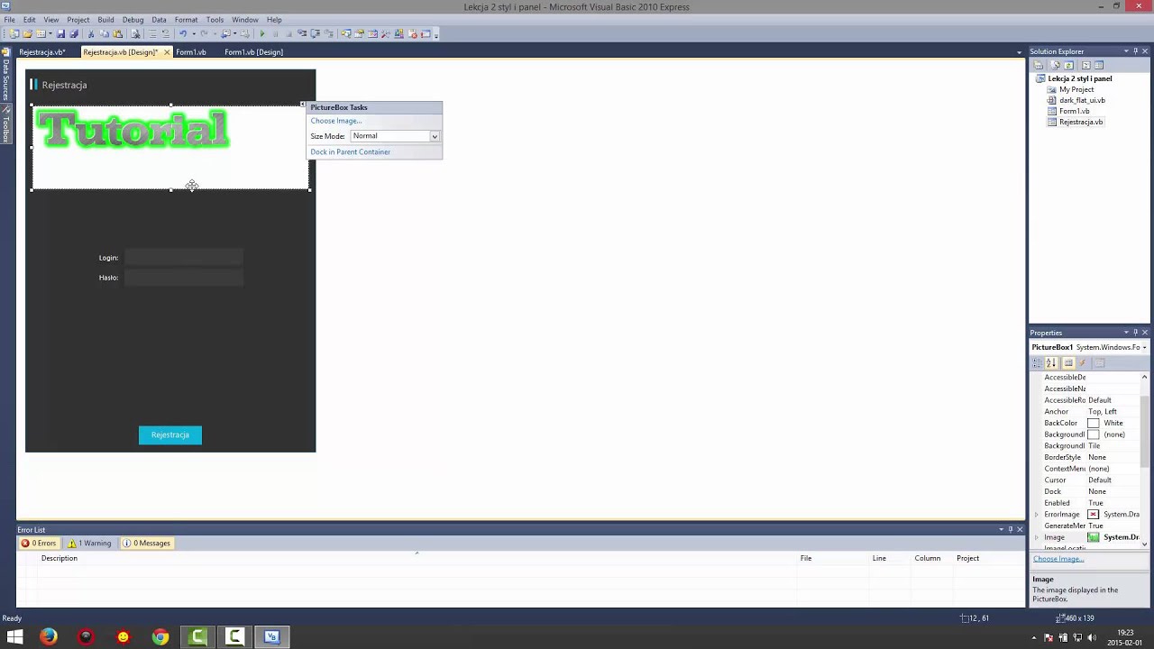Click the Start Debugging green play icon

261,34
